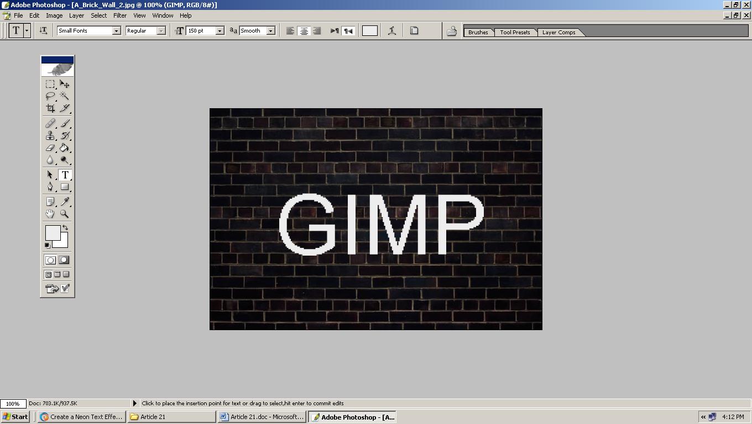Open the File Browser icon
The image size is (752, 424).
(x=452, y=31)
